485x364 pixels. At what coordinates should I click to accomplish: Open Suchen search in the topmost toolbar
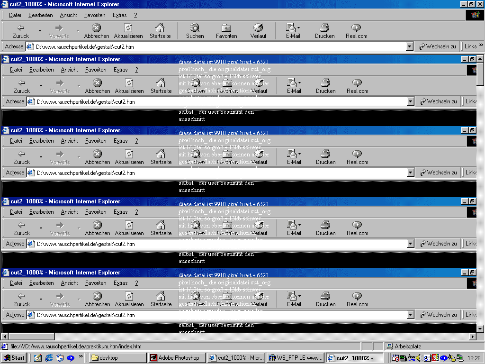[x=195, y=31]
